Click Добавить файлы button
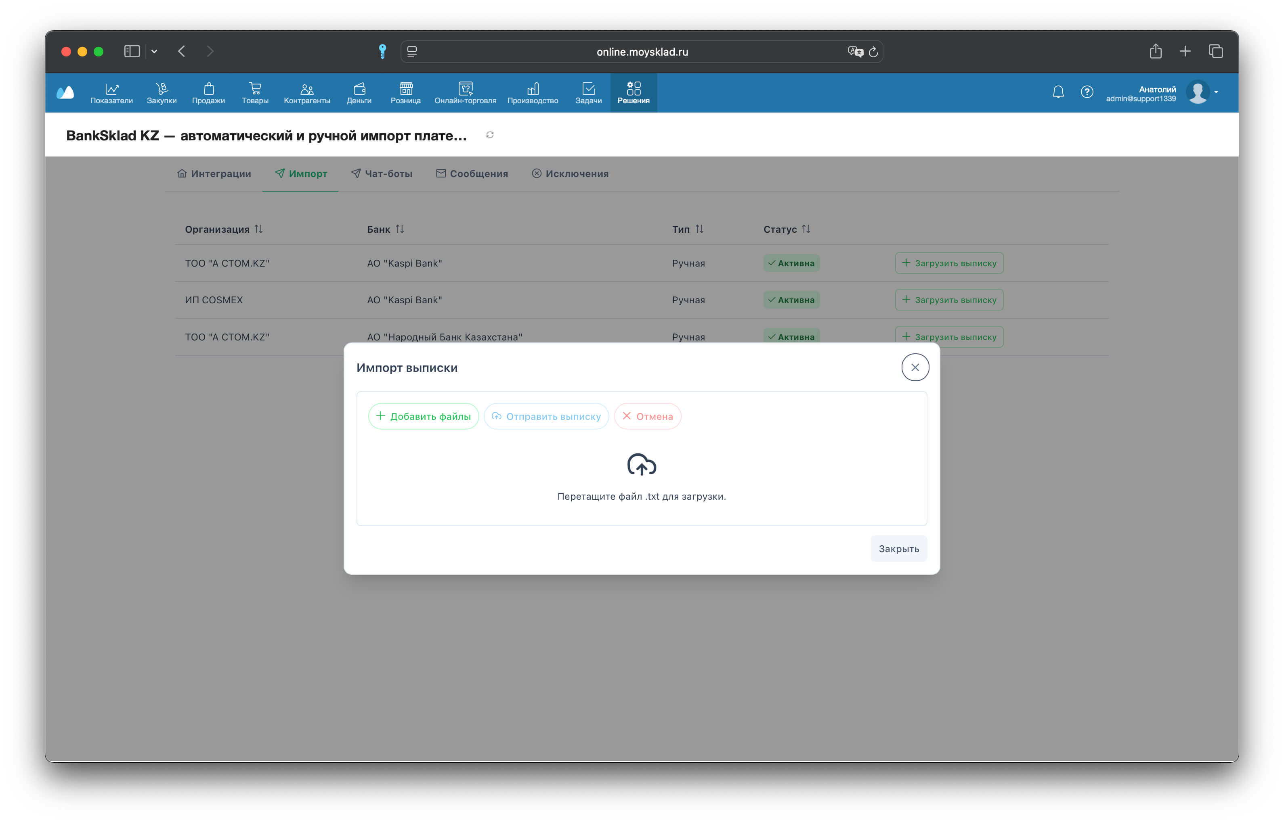This screenshot has height=822, width=1284. tap(423, 416)
